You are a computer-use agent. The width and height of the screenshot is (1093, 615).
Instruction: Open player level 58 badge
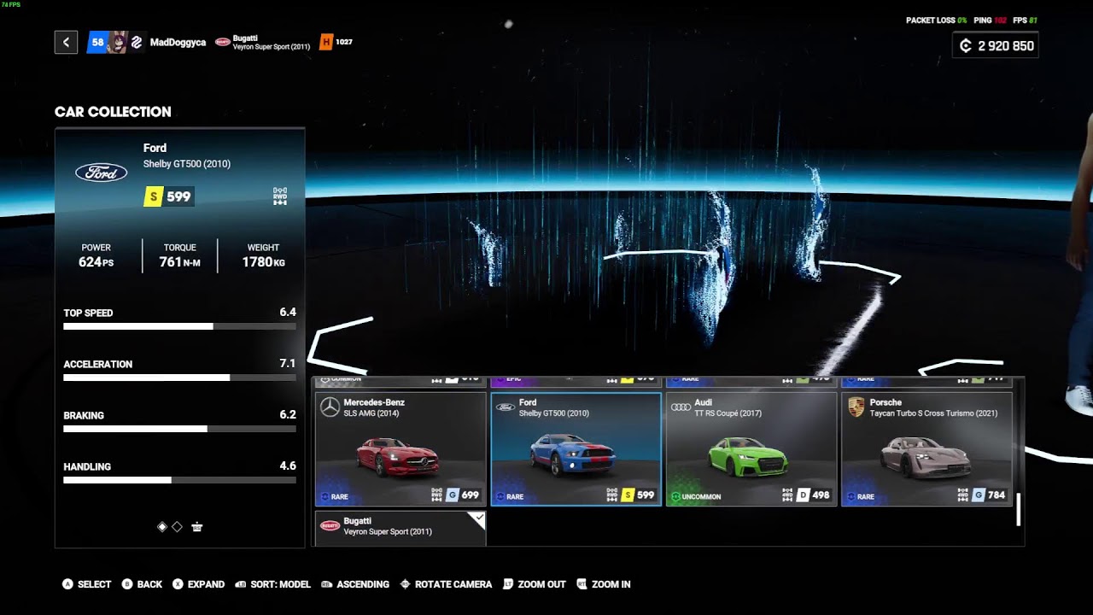coord(97,42)
